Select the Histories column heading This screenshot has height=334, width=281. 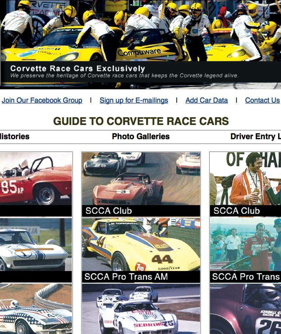15,137
